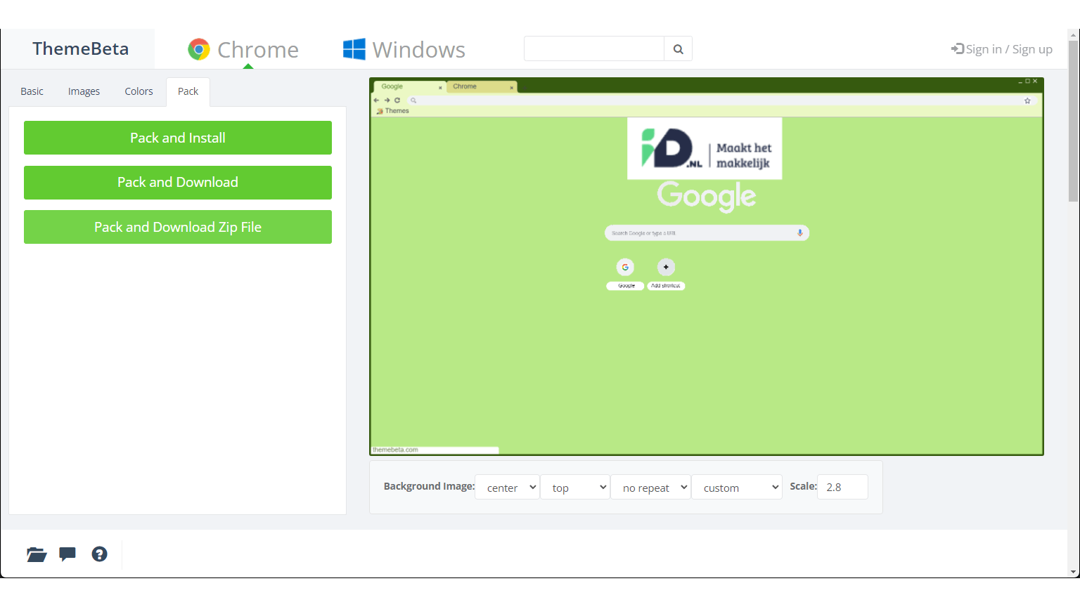Open the vertical alignment dropdown set to top
The height and width of the screenshot is (607, 1080).
(x=575, y=488)
